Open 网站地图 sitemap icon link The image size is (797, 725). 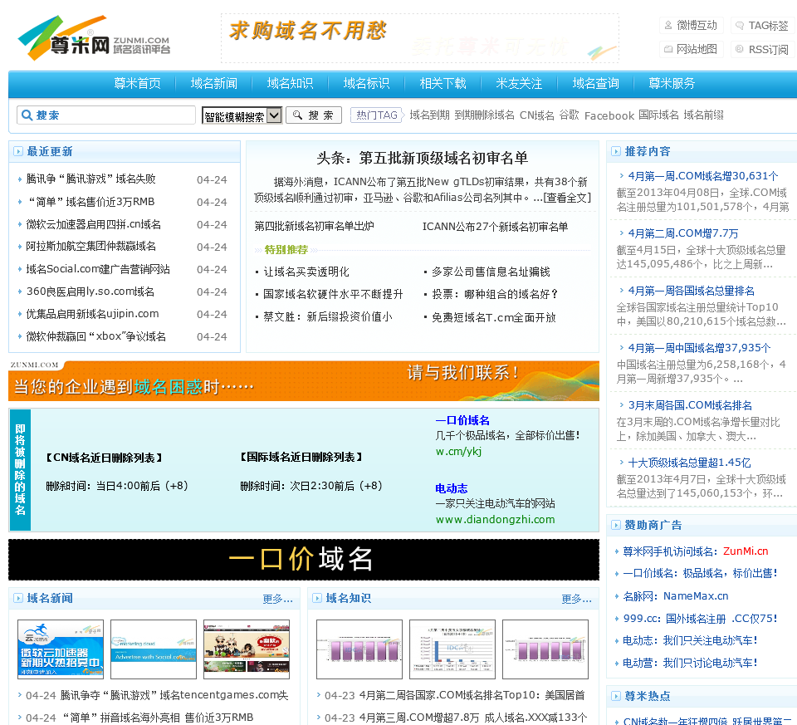coord(668,49)
